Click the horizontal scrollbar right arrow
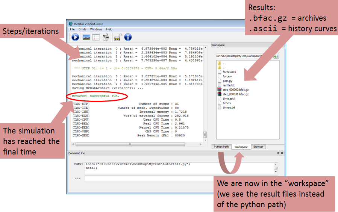Screen dimensions: 338x212 pyautogui.click(x=201, y=144)
